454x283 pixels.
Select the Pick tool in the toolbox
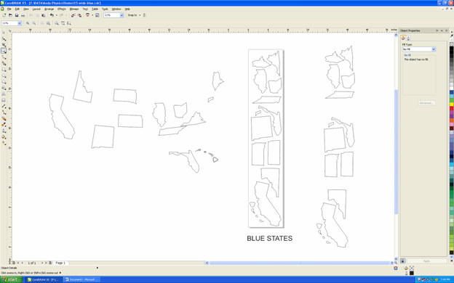[x=4, y=33]
